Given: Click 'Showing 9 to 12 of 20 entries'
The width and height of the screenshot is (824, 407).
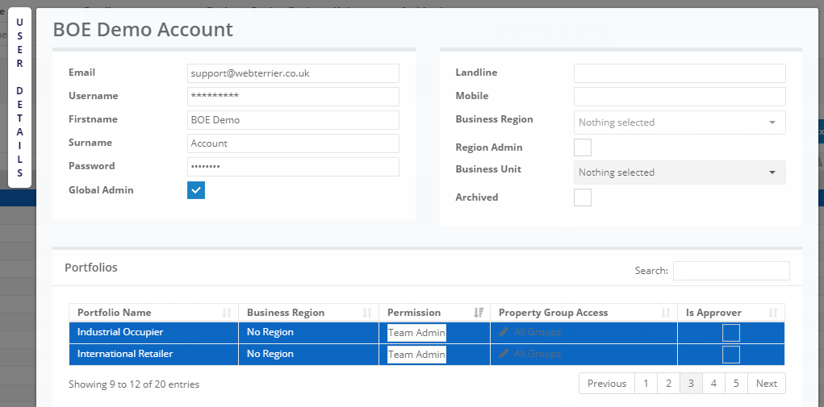Looking at the screenshot, I should point(134,384).
